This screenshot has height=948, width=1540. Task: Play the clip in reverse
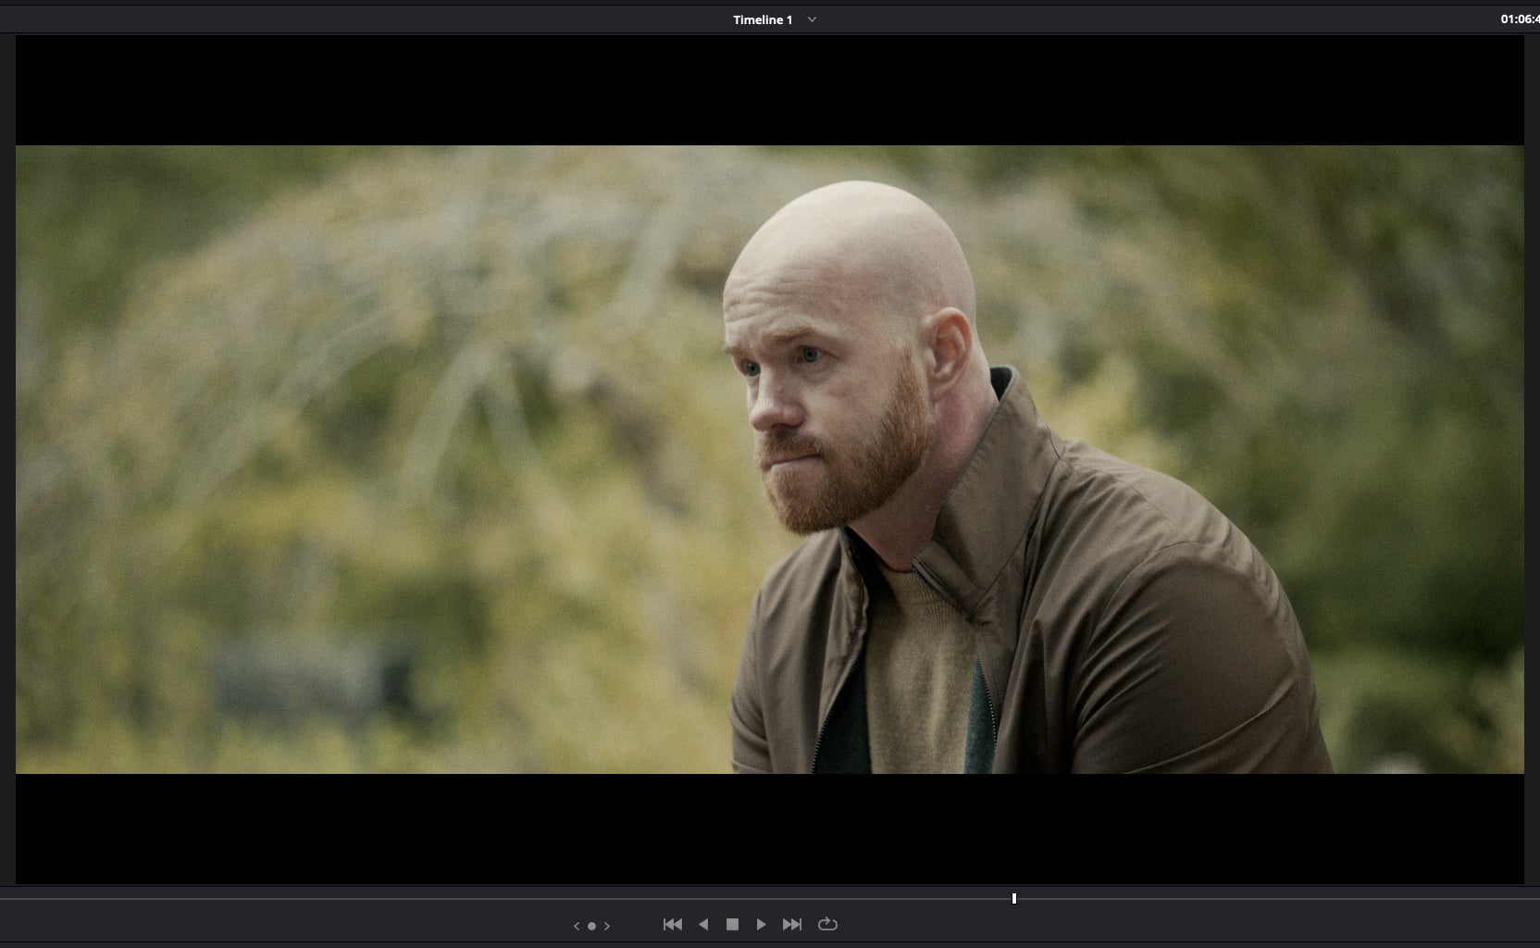click(703, 924)
